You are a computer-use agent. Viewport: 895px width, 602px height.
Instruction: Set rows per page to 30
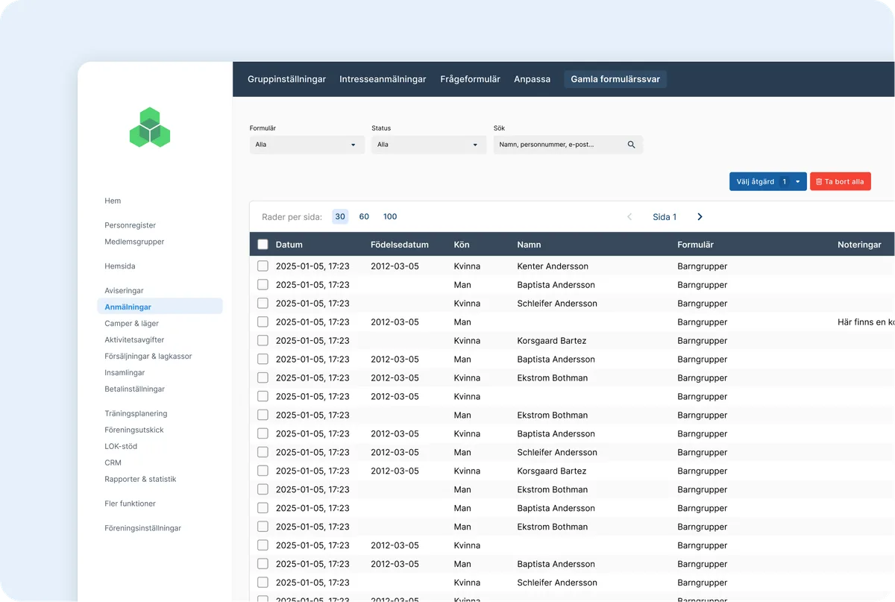coord(340,217)
